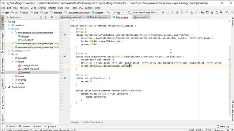Click the Run with Coverage icon
The height and width of the screenshot is (131, 234).
pos(182,12)
